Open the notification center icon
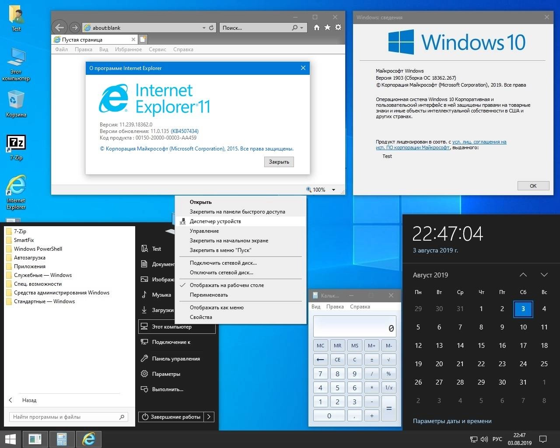Viewport: 560px width, 448px height. 543,439
